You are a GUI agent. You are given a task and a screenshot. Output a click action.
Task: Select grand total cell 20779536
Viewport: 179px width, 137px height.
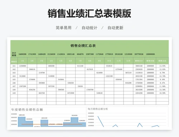(x=139, y=54)
